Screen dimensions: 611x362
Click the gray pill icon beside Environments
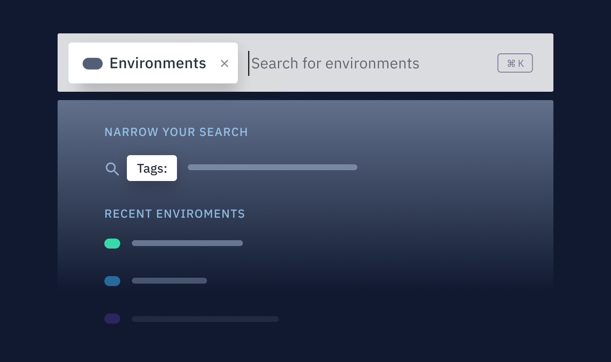(x=93, y=63)
